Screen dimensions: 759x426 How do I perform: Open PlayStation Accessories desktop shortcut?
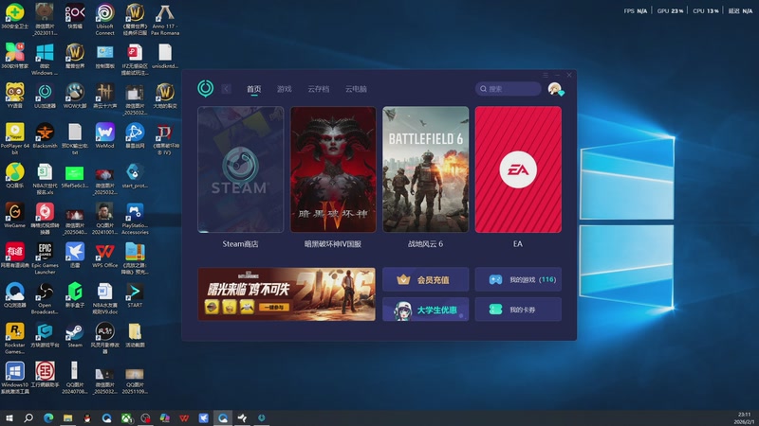coord(135,219)
